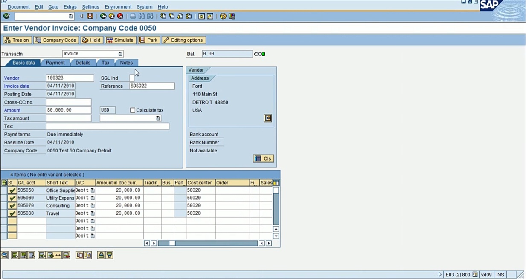Click the Vendor input field 100323
Image resolution: width=526 pixels, height=279 pixels.
[70, 78]
